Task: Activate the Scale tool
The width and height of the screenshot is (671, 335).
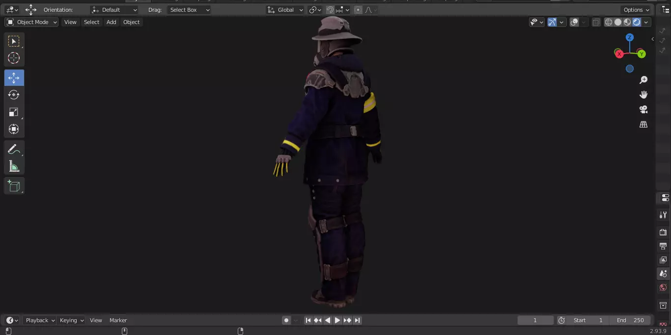Action: [14, 112]
